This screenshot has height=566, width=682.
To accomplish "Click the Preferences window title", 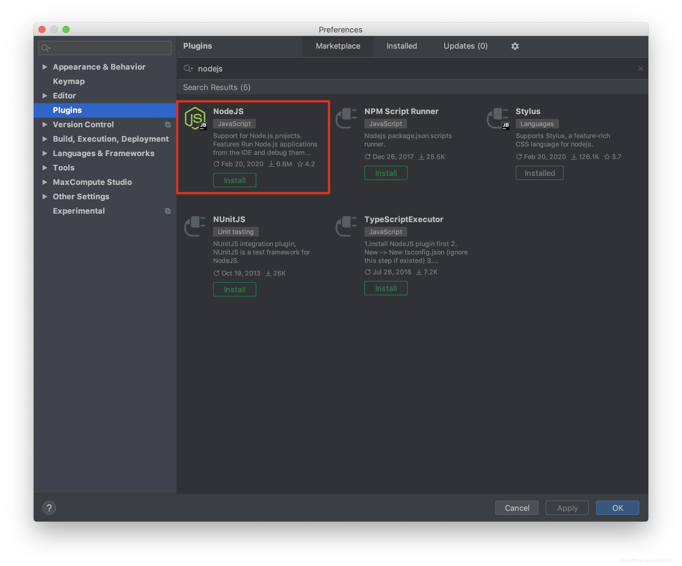I will [340, 29].
